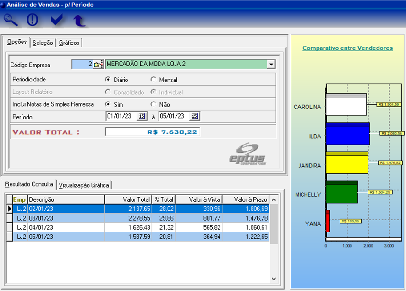
Task: Open calendar picker for start date
Action: [x=142, y=116]
